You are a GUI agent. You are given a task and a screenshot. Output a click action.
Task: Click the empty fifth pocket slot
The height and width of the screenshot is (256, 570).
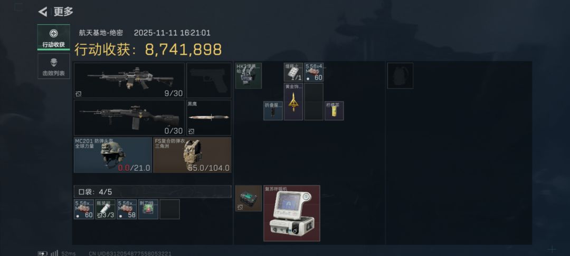(x=170, y=209)
